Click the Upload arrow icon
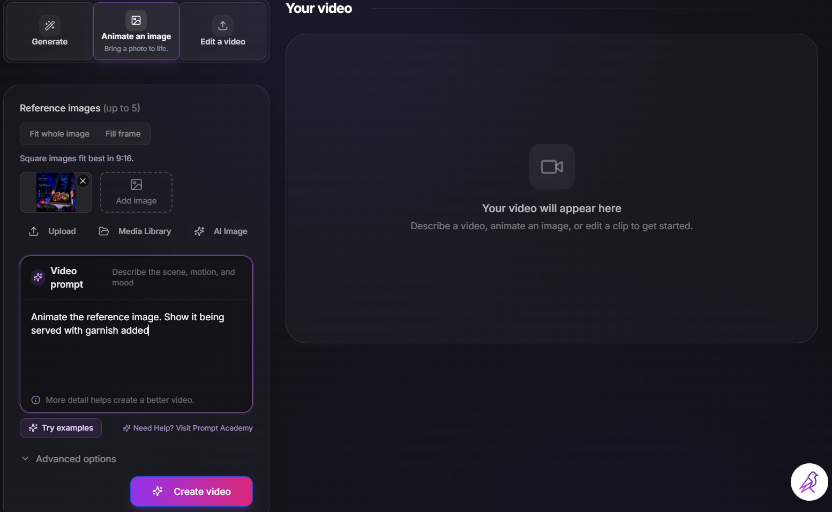 [34, 231]
